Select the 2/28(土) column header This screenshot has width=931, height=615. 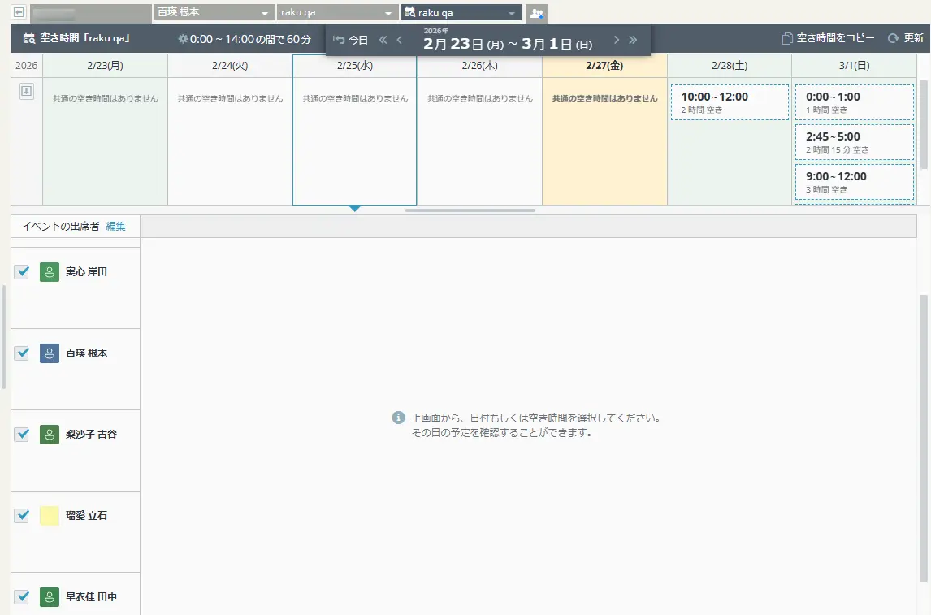click(x=730, y=65)
